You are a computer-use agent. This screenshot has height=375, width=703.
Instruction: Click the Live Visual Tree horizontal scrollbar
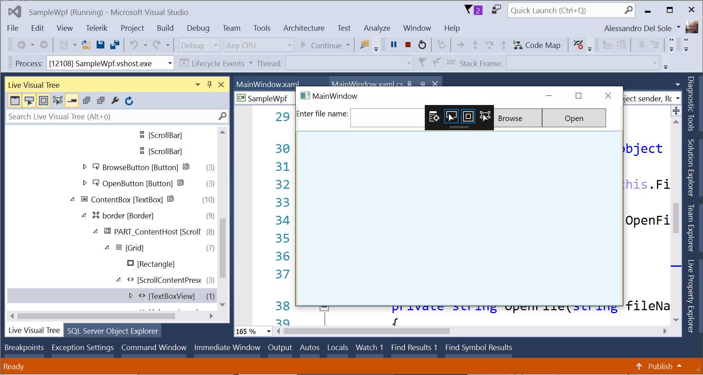[x=96, y=316]
